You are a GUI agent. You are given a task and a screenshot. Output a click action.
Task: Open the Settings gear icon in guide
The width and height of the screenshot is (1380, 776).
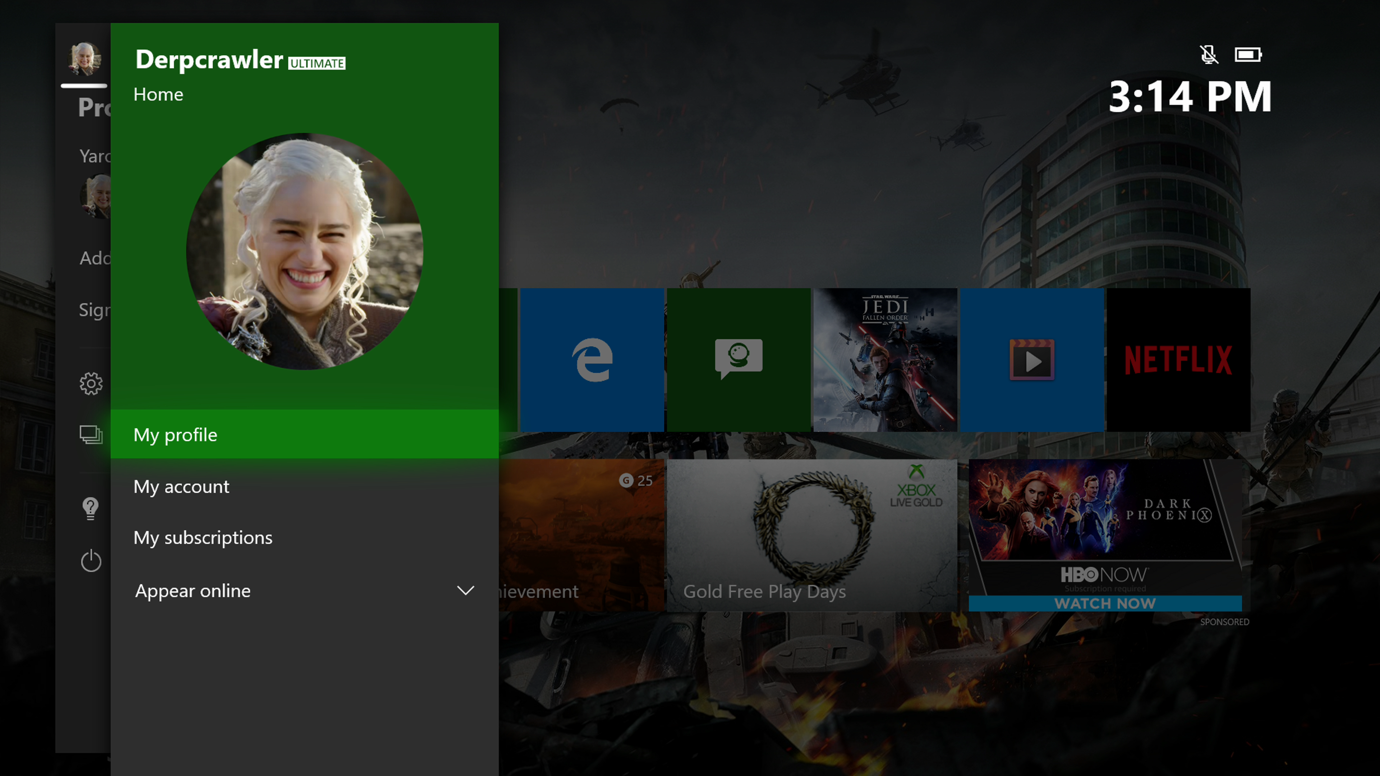click(91, 383)
